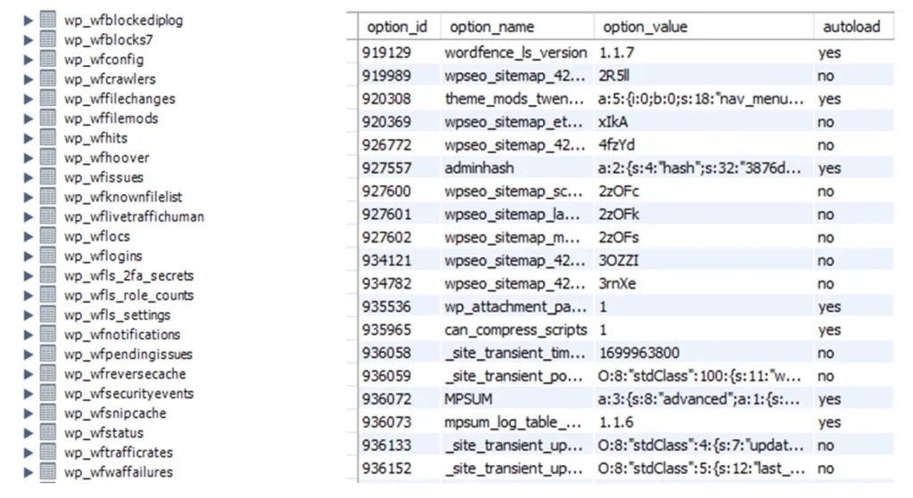This screenshot has width=913, height=498.
Task: Click the table icon for wp_wffilechanges
Action: point(48,98)
